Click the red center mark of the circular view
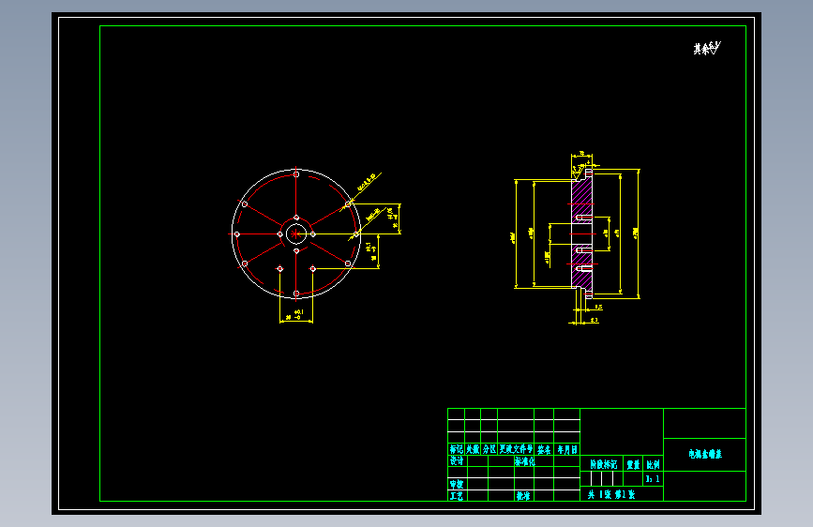Image resolution: width=813 pixels, height=527 pixels. click(x=295, y=233)
